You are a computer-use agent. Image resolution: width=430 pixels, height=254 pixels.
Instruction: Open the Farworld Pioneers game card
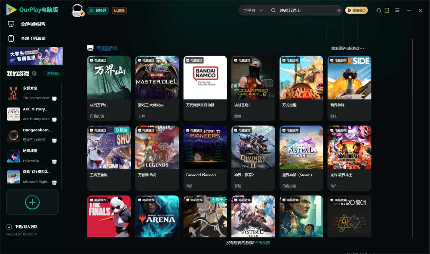(205, 158)
